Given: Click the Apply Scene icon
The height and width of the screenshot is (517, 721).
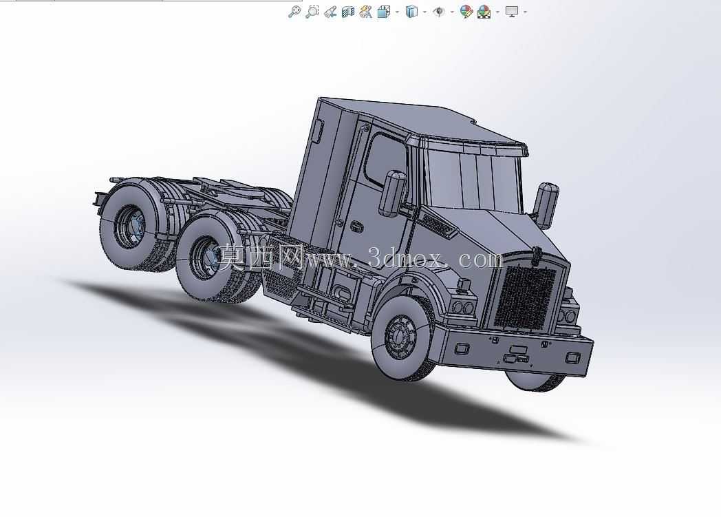Looking at the screenshot, I should point(484,12).
